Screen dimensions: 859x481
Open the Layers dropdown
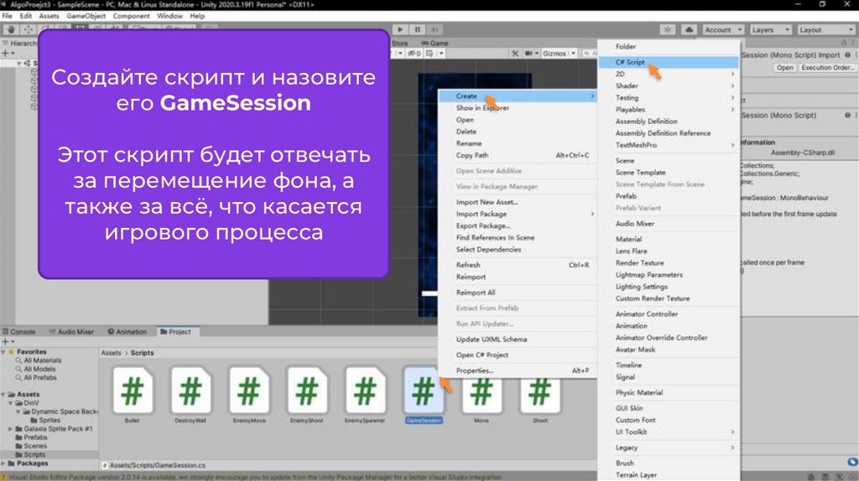(x=770, y=29)
